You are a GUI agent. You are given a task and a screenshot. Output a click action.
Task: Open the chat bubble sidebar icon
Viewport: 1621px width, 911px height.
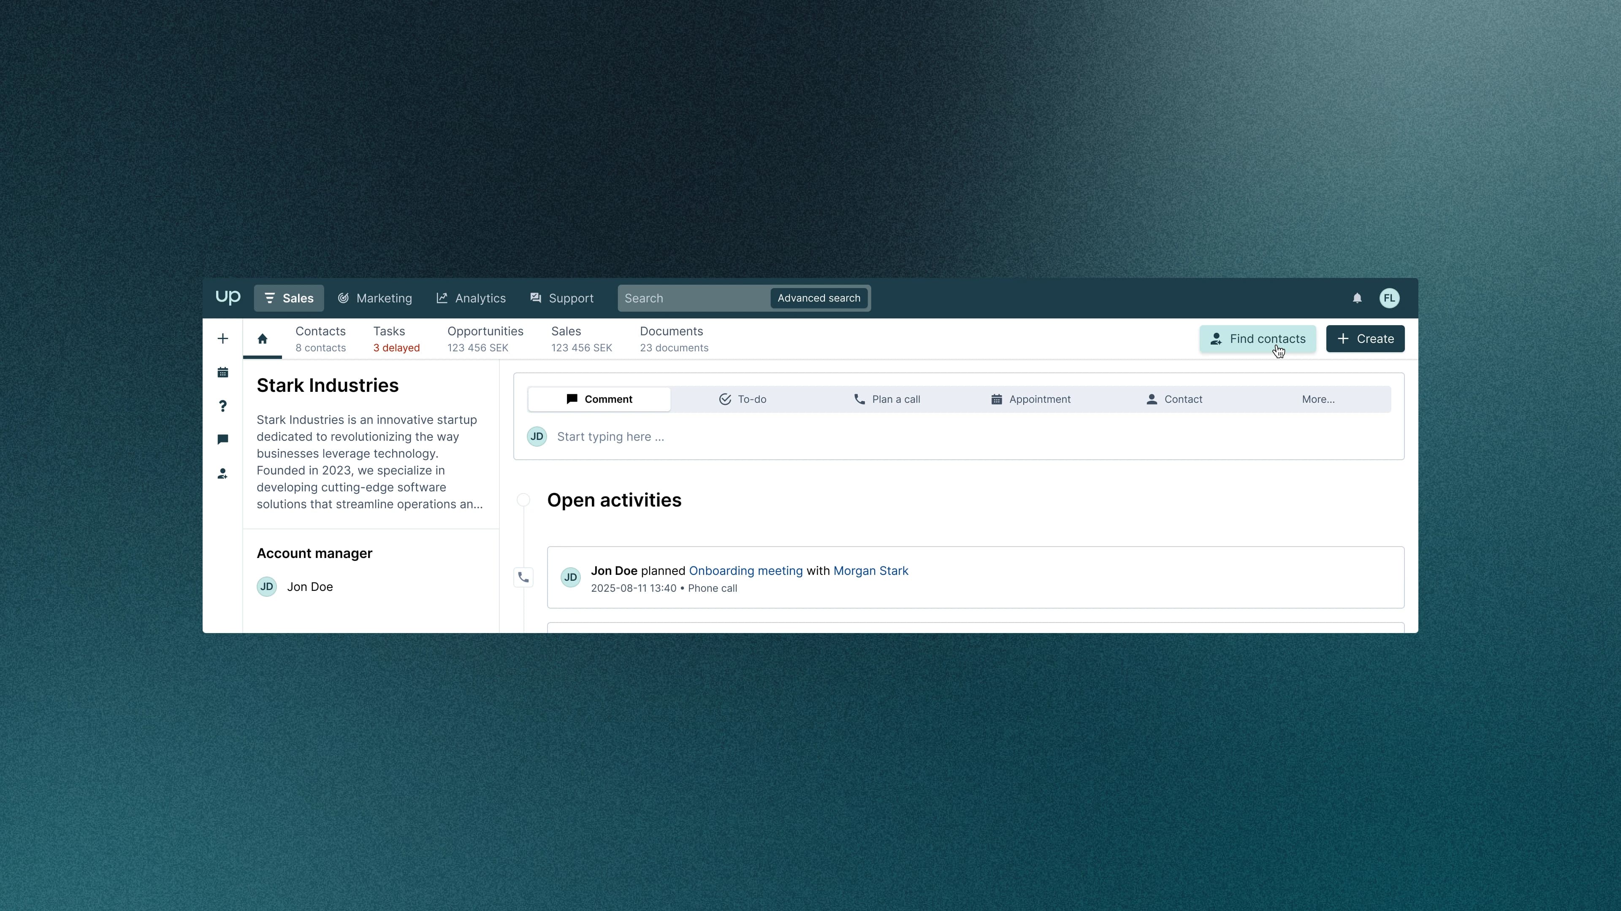coord(223,439)
